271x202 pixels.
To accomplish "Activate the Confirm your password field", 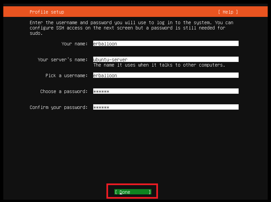I will pos(166,107).
